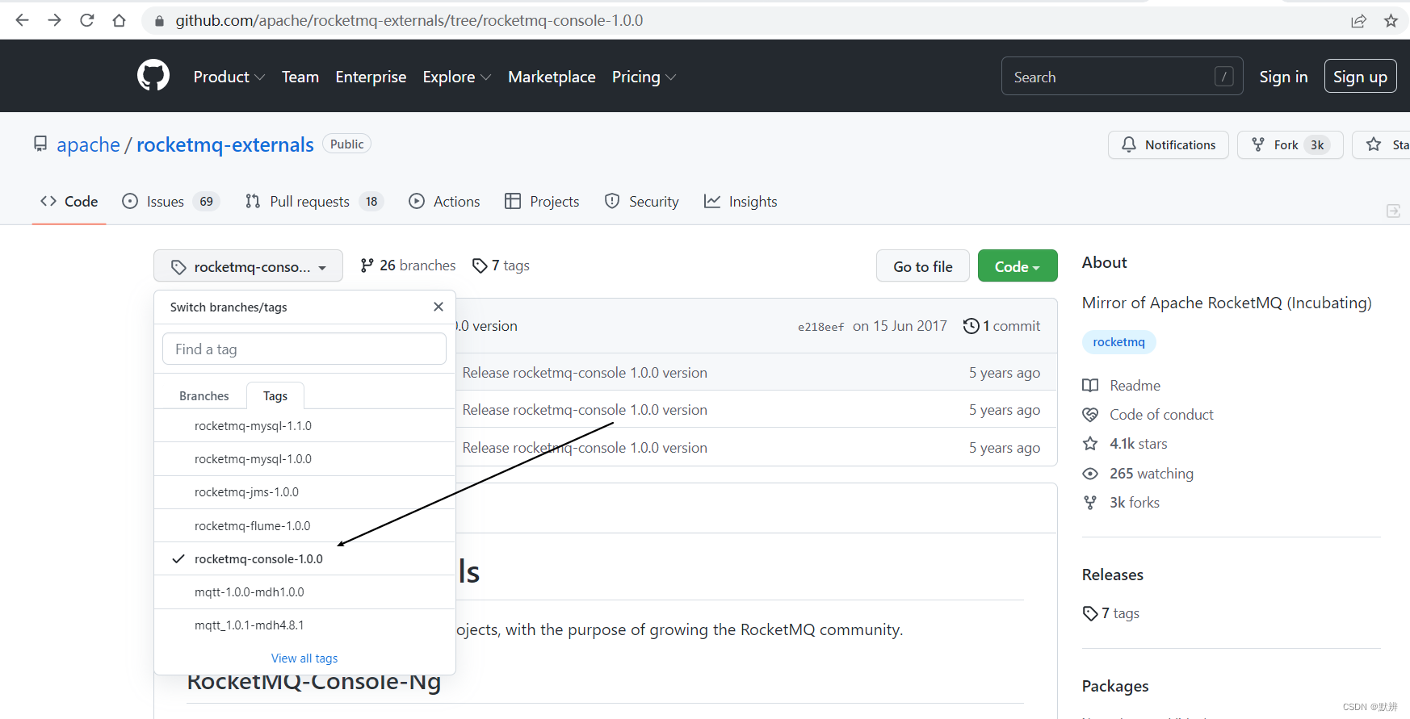This screenshot has height=719, width=1410.
Task: Open commit hash e218eef
Action: (820, 327)
